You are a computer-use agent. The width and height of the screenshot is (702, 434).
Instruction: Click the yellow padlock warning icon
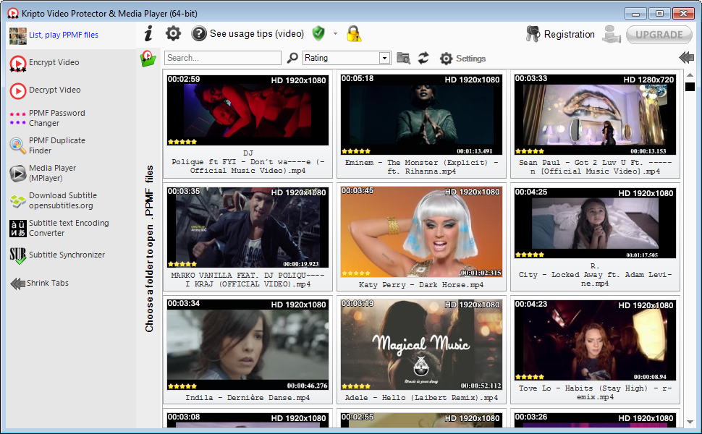pyautogui.click(x=354, y=33)
